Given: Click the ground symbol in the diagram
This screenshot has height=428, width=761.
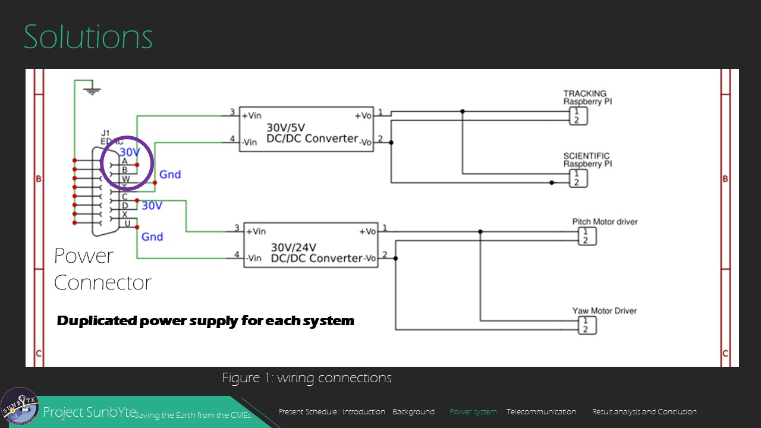Looking at the screenshot, I should (92, 90).
